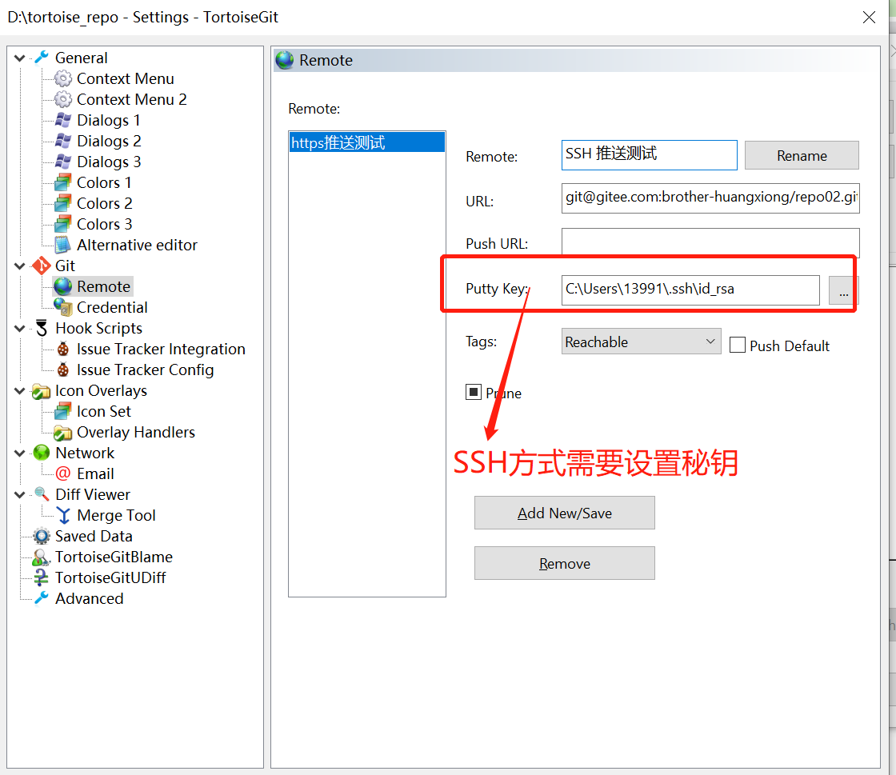The image size is (896, 775).
Task: Click the TortoiseGitUDiff icon
Action: point(41,578)
